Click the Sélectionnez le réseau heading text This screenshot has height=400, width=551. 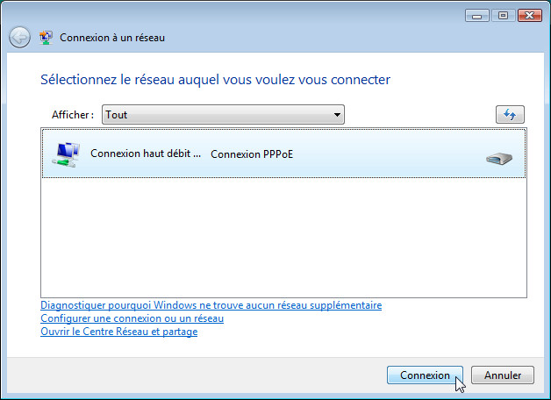pyautogui.click(x=215, y=80)
